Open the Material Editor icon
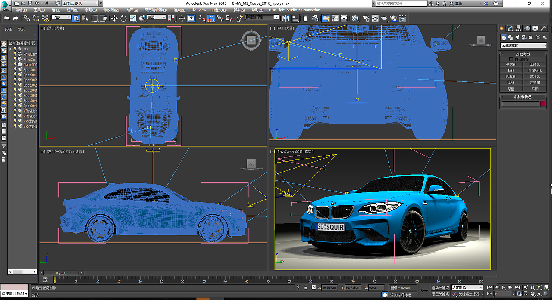This screenshot has height=300, width=552. click(x=355, y=18)
